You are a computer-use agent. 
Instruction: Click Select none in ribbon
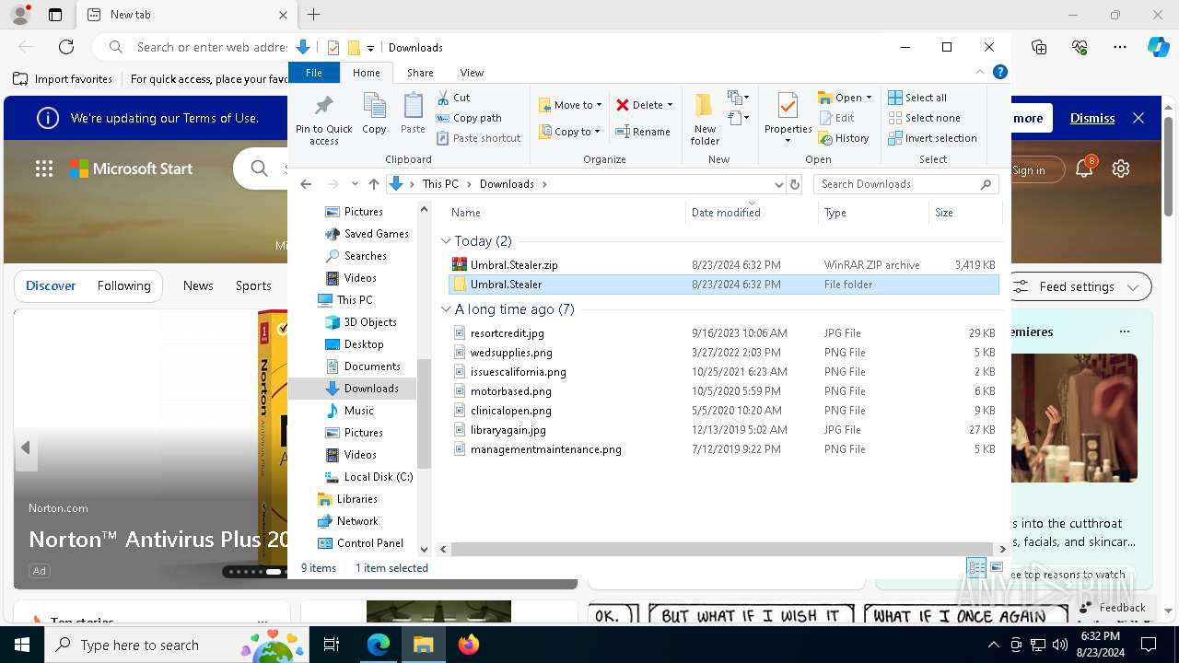tap(924, 118)
